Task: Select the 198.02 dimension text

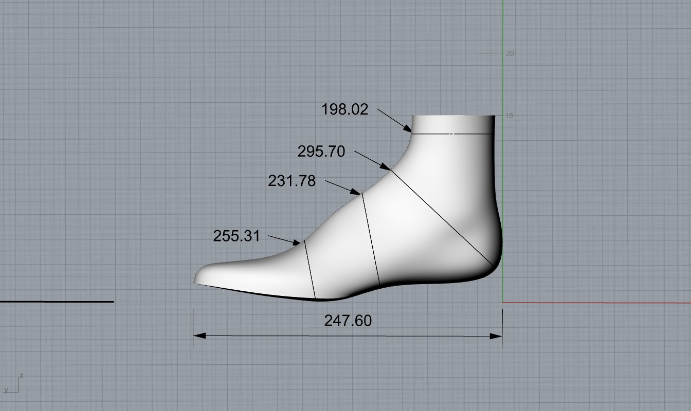Action: [x=345, y=109]
